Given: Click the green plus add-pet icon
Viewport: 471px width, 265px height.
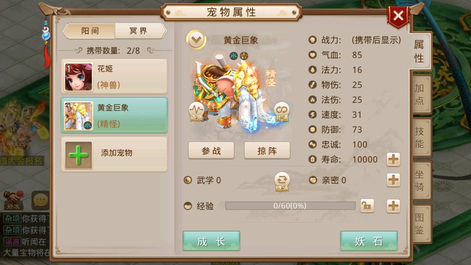Looking at the screenshot, I should 78,155.
